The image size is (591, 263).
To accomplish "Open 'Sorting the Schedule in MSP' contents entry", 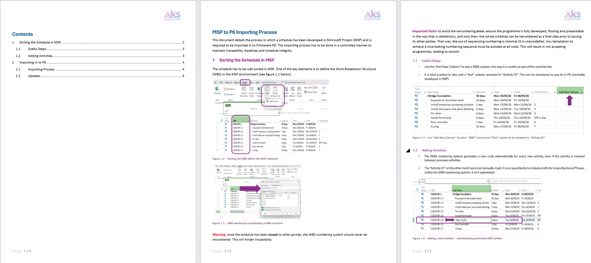I will tap(98, 42).
